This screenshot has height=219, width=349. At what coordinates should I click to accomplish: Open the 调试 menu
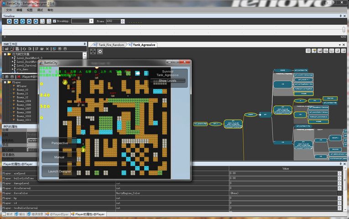coord(40,10)
